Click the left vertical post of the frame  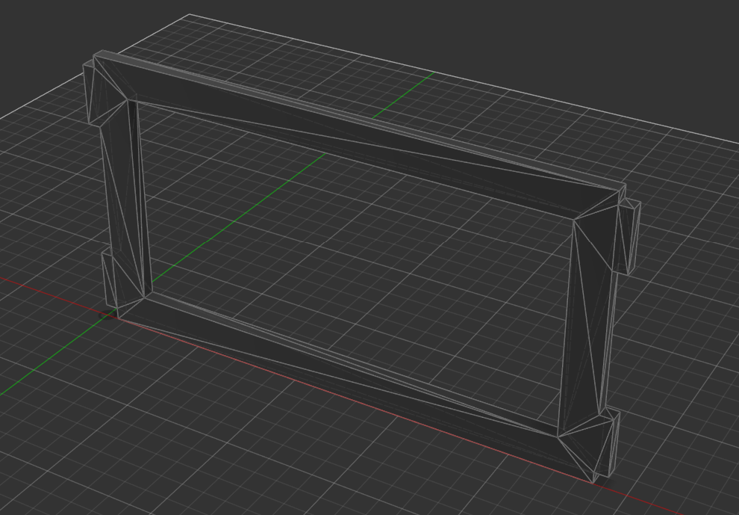[x=125, y=202]
